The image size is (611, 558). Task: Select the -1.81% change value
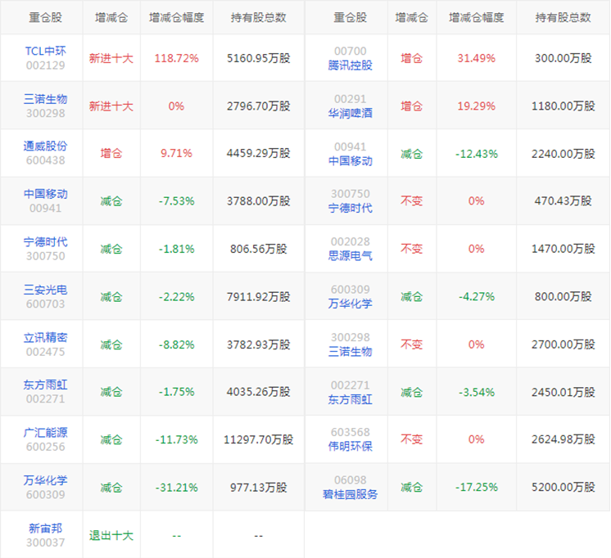click(x=177, y=250)
